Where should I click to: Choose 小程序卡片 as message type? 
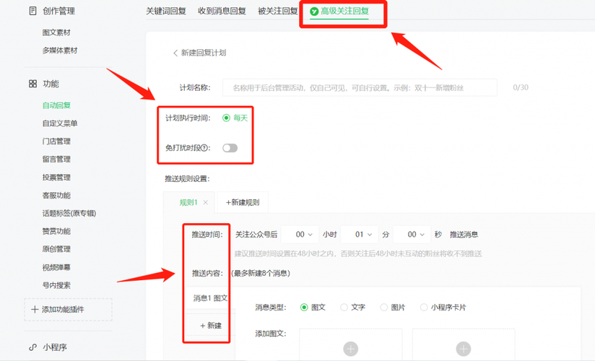[x=425, y=308]
